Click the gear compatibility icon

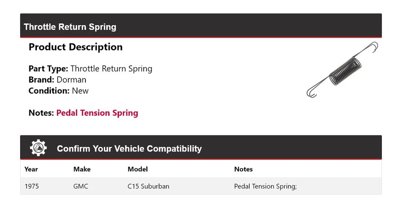[39, 148]
